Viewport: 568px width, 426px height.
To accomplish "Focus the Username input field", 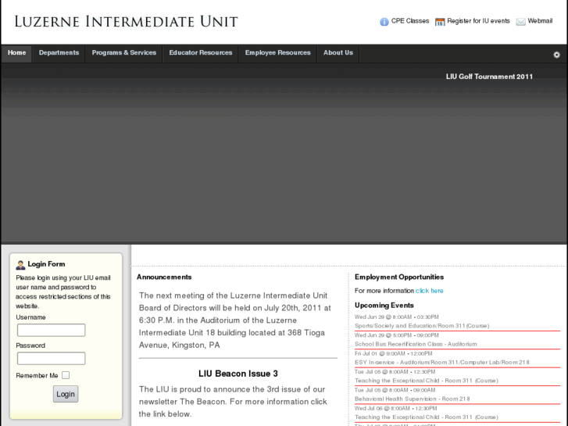I will (x=51, y=330).
